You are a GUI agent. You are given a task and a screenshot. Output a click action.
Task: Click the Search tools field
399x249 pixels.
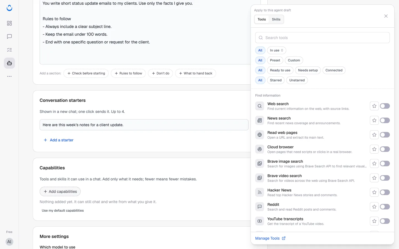pyautogui.click(x=323, y=38)
